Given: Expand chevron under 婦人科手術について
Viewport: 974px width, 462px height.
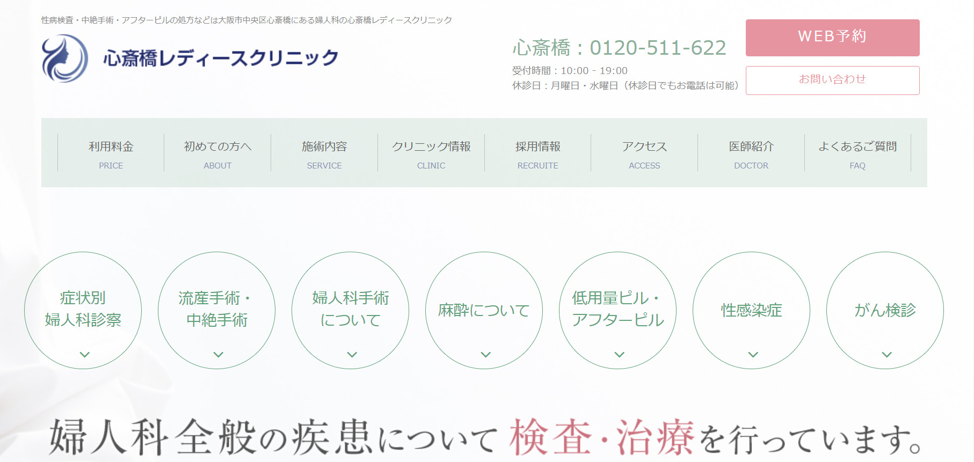Looking at the screenshot, I should pyautogui.click(x=352, y=355).
